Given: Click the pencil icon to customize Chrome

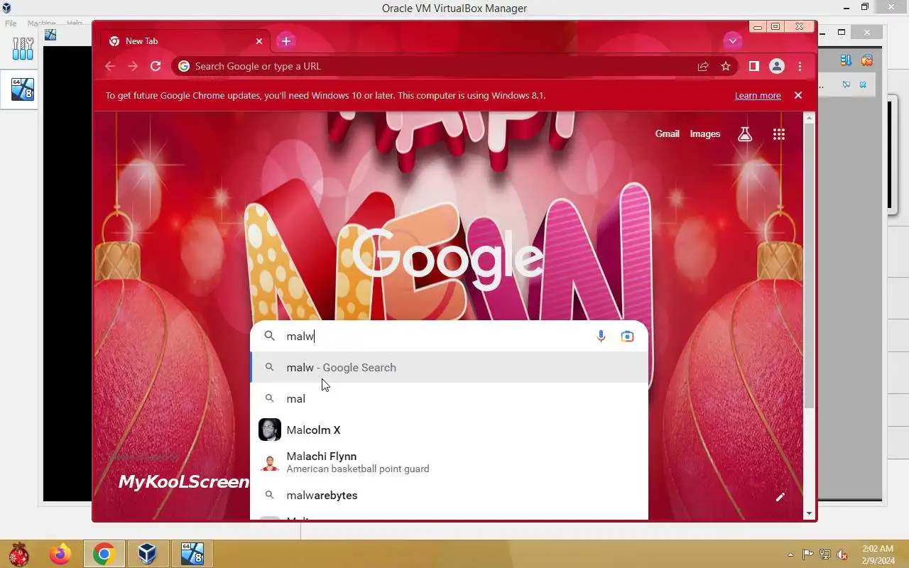Looking at the screenshot, I should pyautogui.click(x=780, y=497).
